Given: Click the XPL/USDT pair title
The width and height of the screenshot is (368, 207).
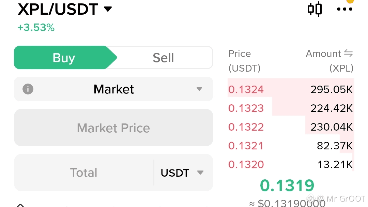Looking at the screenshot, I should pyautogui.click(x=58, y=9).
